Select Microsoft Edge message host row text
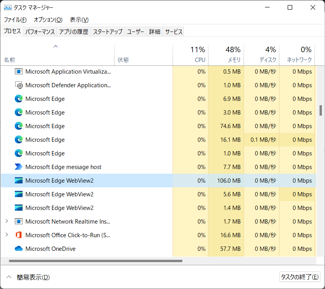 coord(63,167)
